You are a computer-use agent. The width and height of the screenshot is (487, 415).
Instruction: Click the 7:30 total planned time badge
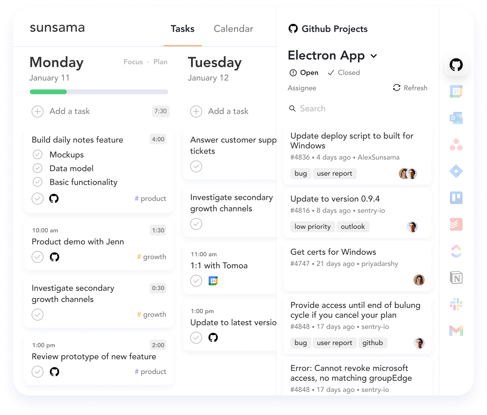pyautogui.click(x=161, y=111)
